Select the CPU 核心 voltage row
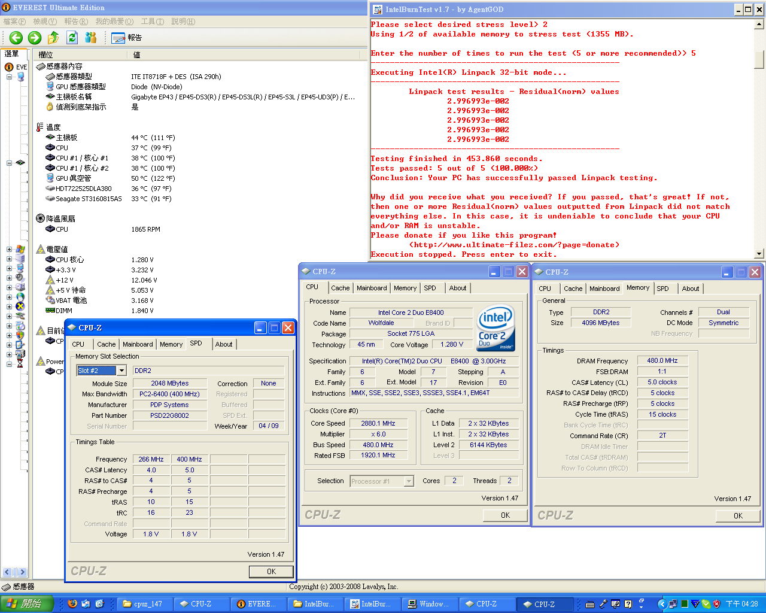Image resolution: width=766 pixels, height=613 pixels. 200,260
